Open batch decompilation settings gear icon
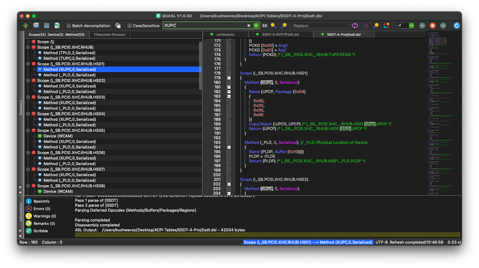Viewport: 479px width, 268px height. click(x=118, y=26)
